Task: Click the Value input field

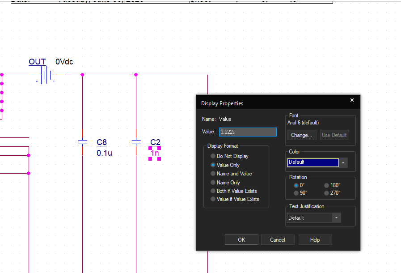Action: tap(248, 132)
